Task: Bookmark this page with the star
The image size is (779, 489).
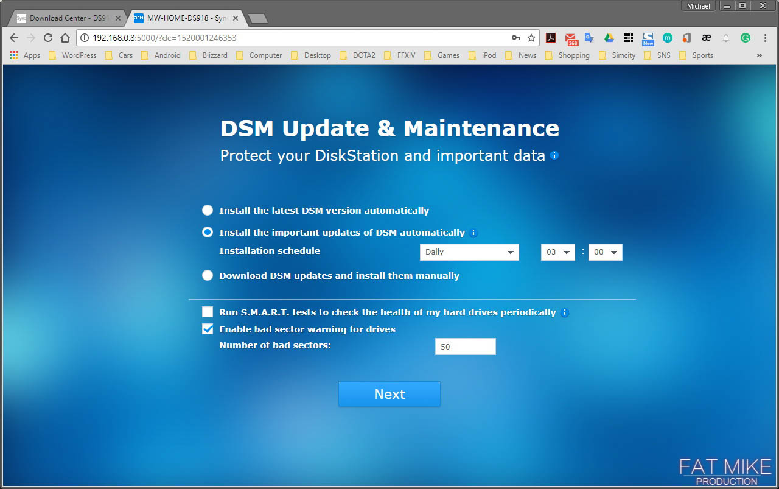Action: pos(531,38)
